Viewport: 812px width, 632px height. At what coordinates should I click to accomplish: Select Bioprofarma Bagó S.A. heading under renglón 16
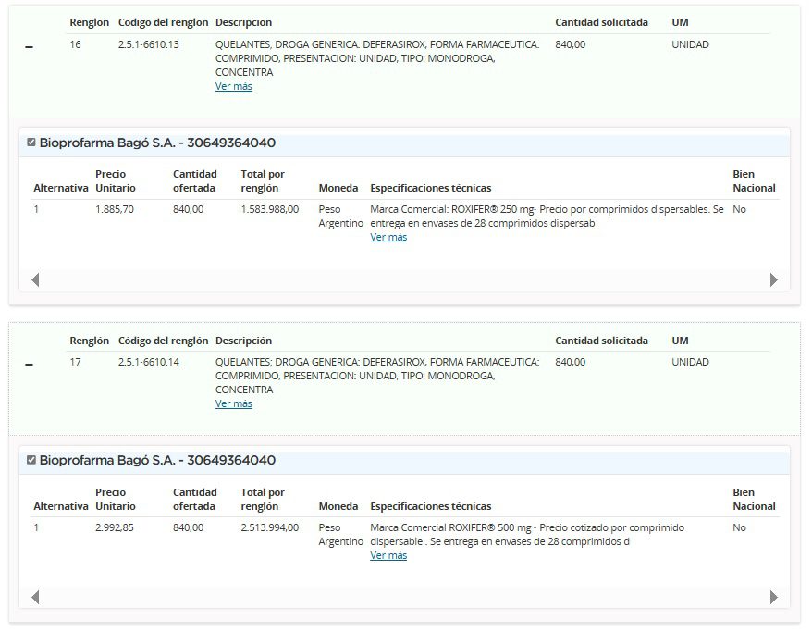(x=157, y=143)
